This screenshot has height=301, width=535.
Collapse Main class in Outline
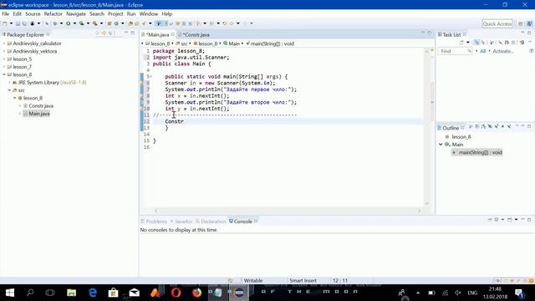pyautogui.click(x=441, y=145)
